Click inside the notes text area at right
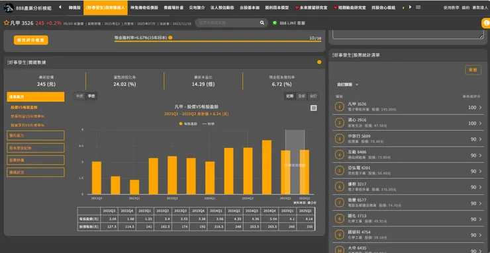Screen dimensions: 490x253 coord(408,34)
